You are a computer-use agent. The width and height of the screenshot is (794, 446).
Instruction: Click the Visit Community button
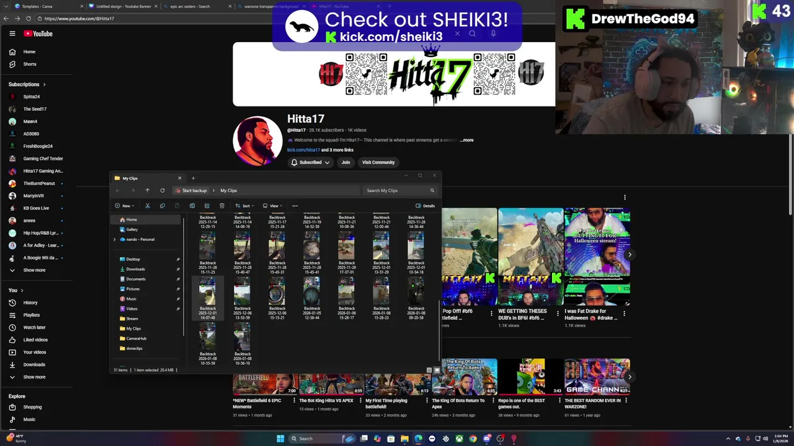378,162
